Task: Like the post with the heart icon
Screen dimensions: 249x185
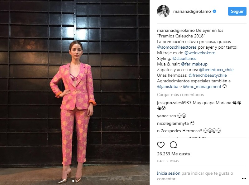Action: [x=161, y=145]
